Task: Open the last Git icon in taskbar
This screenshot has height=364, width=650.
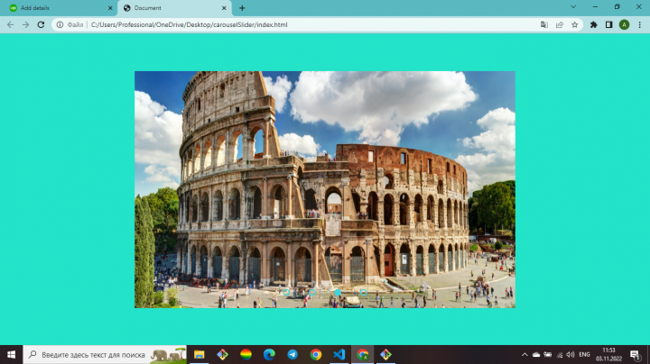Action: pos(386,354)
